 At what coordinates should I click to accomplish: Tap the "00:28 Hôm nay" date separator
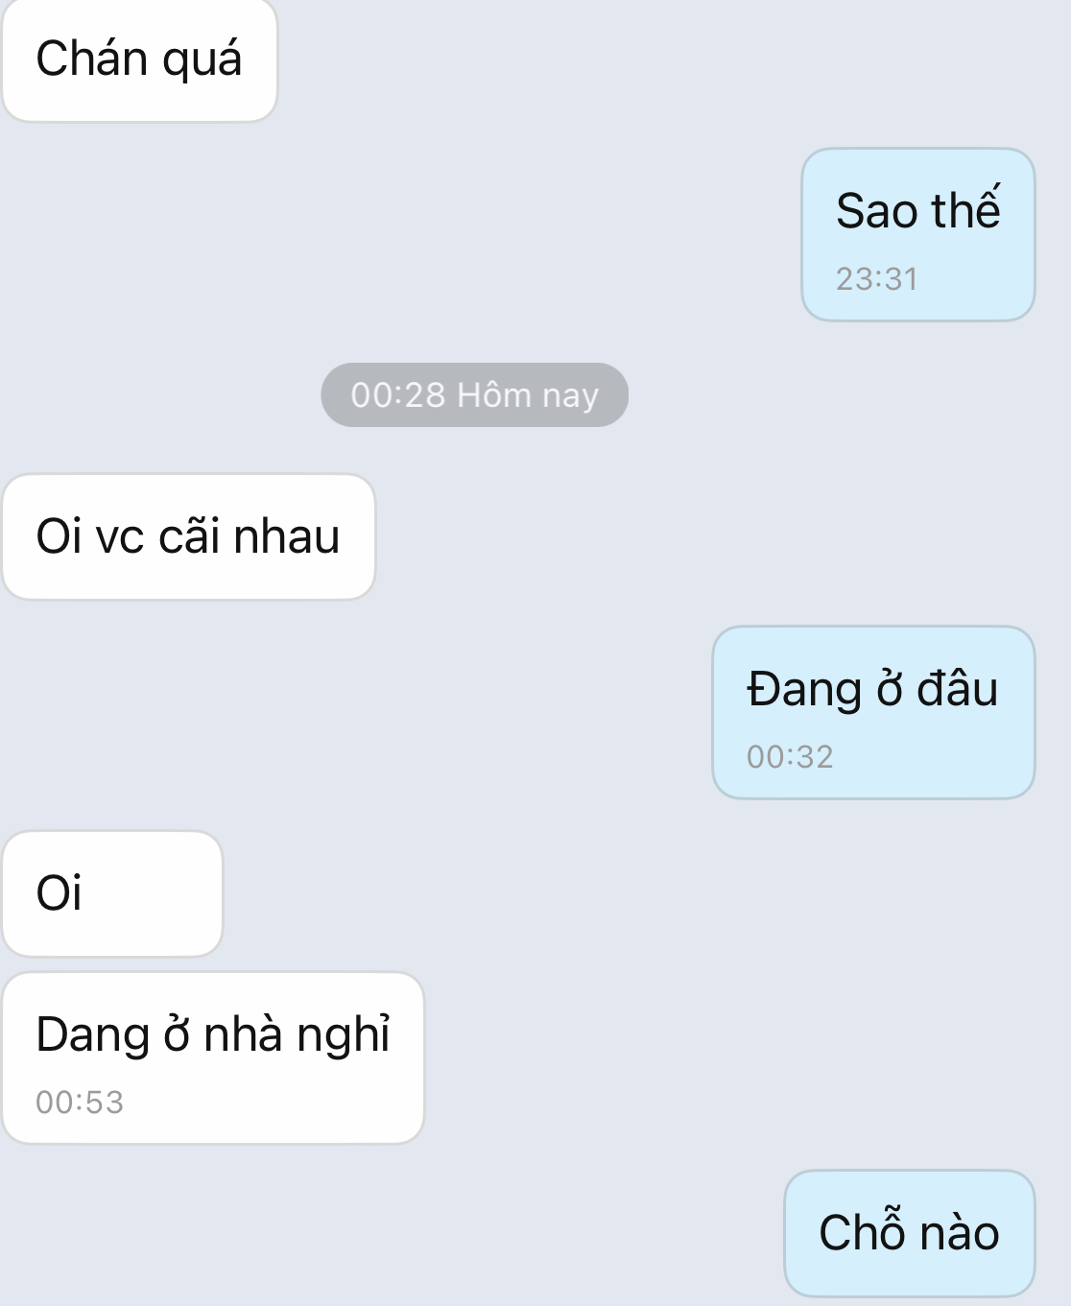point(474,395)
